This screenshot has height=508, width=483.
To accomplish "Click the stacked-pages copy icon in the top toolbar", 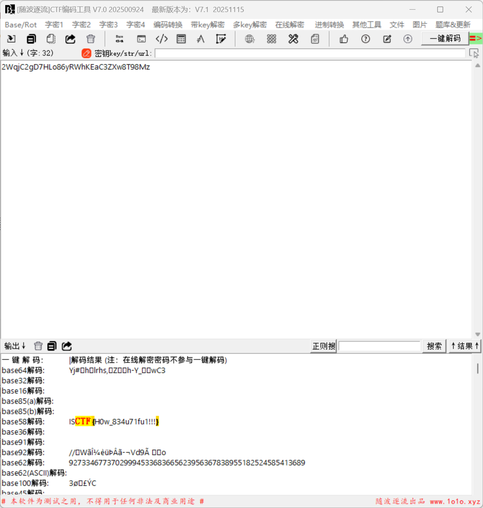I will [x=31, y=39].
